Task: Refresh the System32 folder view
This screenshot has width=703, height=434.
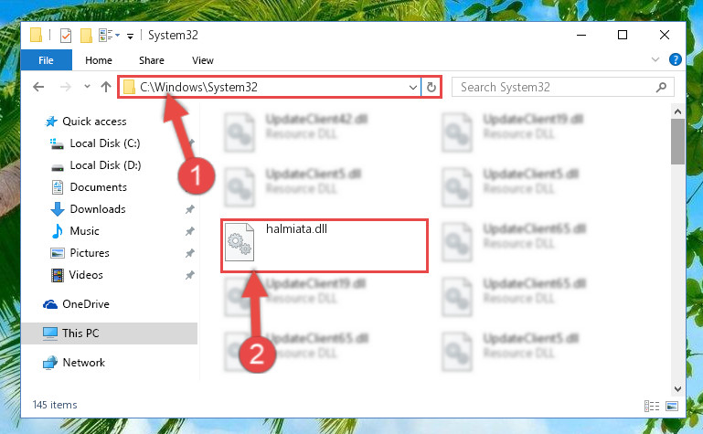Action: click(431, 87)
